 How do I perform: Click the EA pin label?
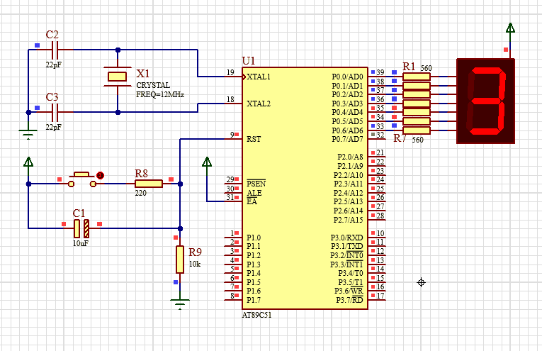[x=252, y=201]
